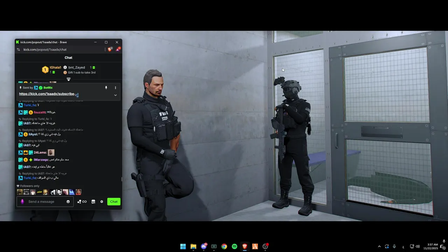The height and width of the screenshot is (252, 448).
Task: Open the site settings icon beside the URL
Action: [19, 49]
